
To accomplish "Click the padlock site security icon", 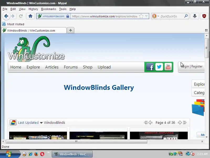I will [68, 16].
